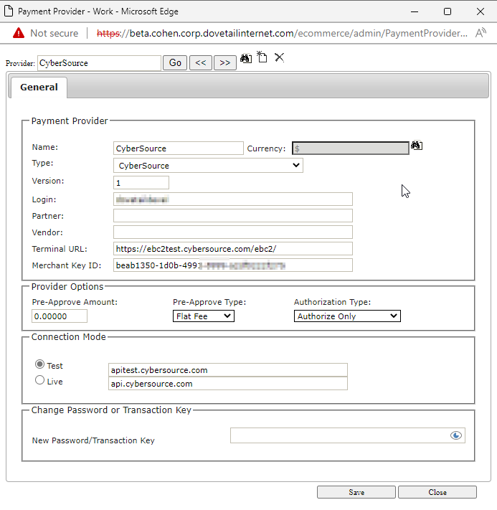Image resolution: width=497 pixels, height=510 pixels.
Task: Click the binoculars search icon beside Provider toolbar
Action: click(246, 59)
